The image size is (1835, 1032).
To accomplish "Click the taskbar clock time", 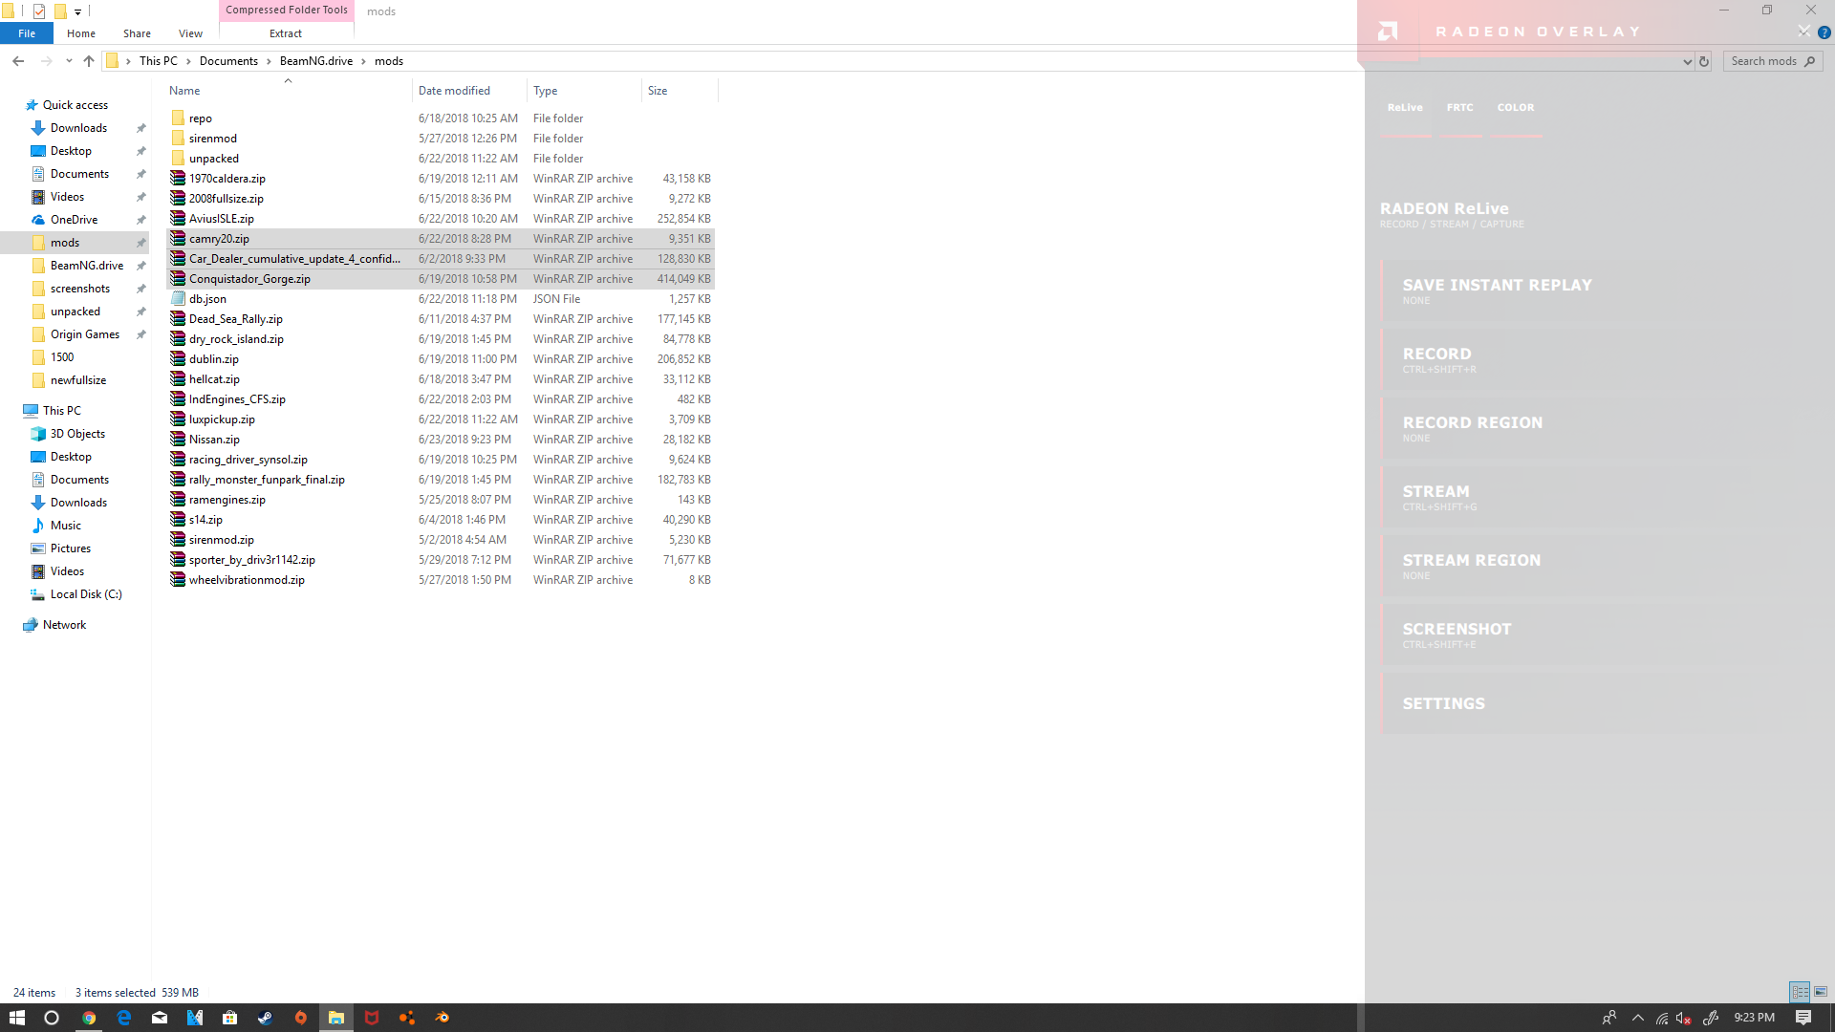I will 1754,1018.
